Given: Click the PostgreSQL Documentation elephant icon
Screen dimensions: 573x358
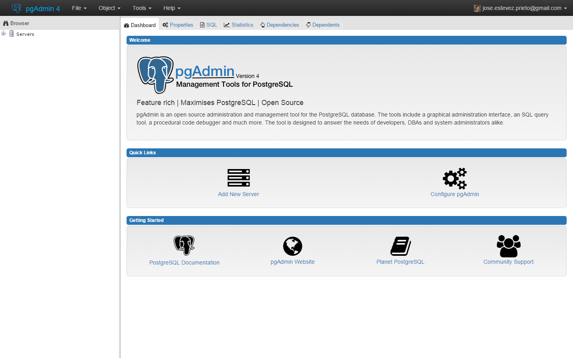Looking at the screenshot, I should point(184,245).
